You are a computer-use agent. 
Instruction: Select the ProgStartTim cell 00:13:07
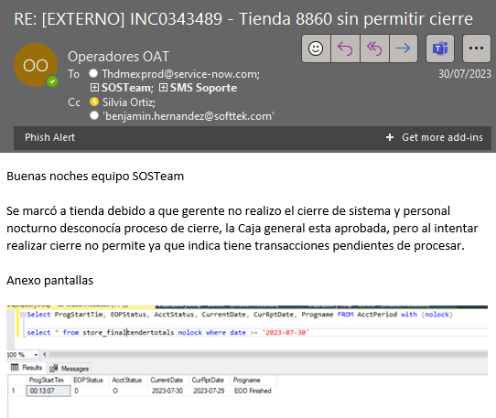49,391
